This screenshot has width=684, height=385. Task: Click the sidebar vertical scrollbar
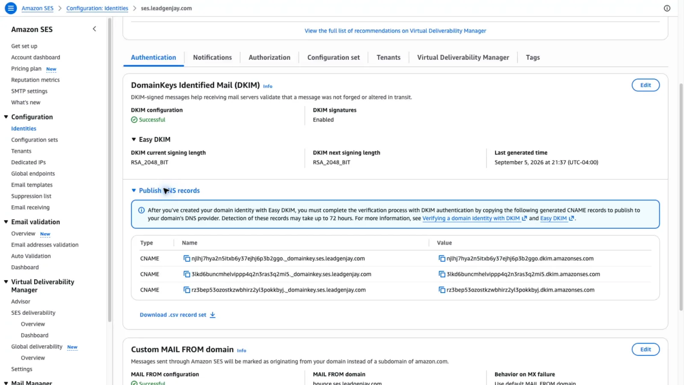pos(109,170)
